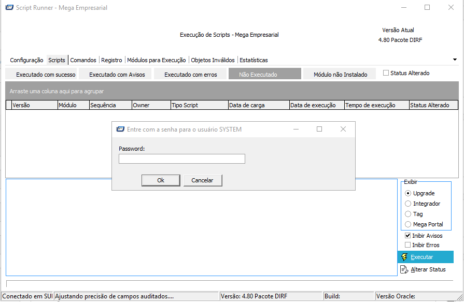Choose the Mega Portal radio option
This screenshot has height=302, width=464.
point(408,224)
